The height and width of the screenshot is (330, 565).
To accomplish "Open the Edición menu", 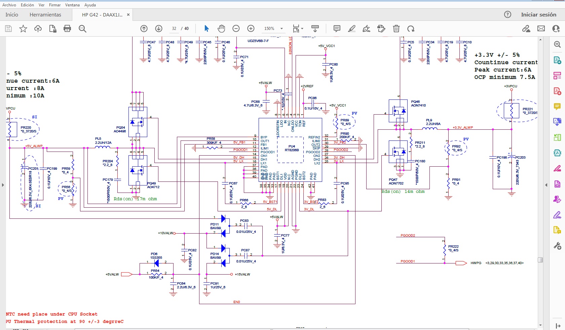I will point(27,5).
